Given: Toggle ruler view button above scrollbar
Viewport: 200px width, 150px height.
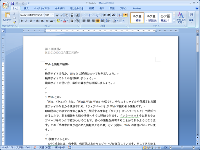Looking at the screenshot, I should coord(198,31).
